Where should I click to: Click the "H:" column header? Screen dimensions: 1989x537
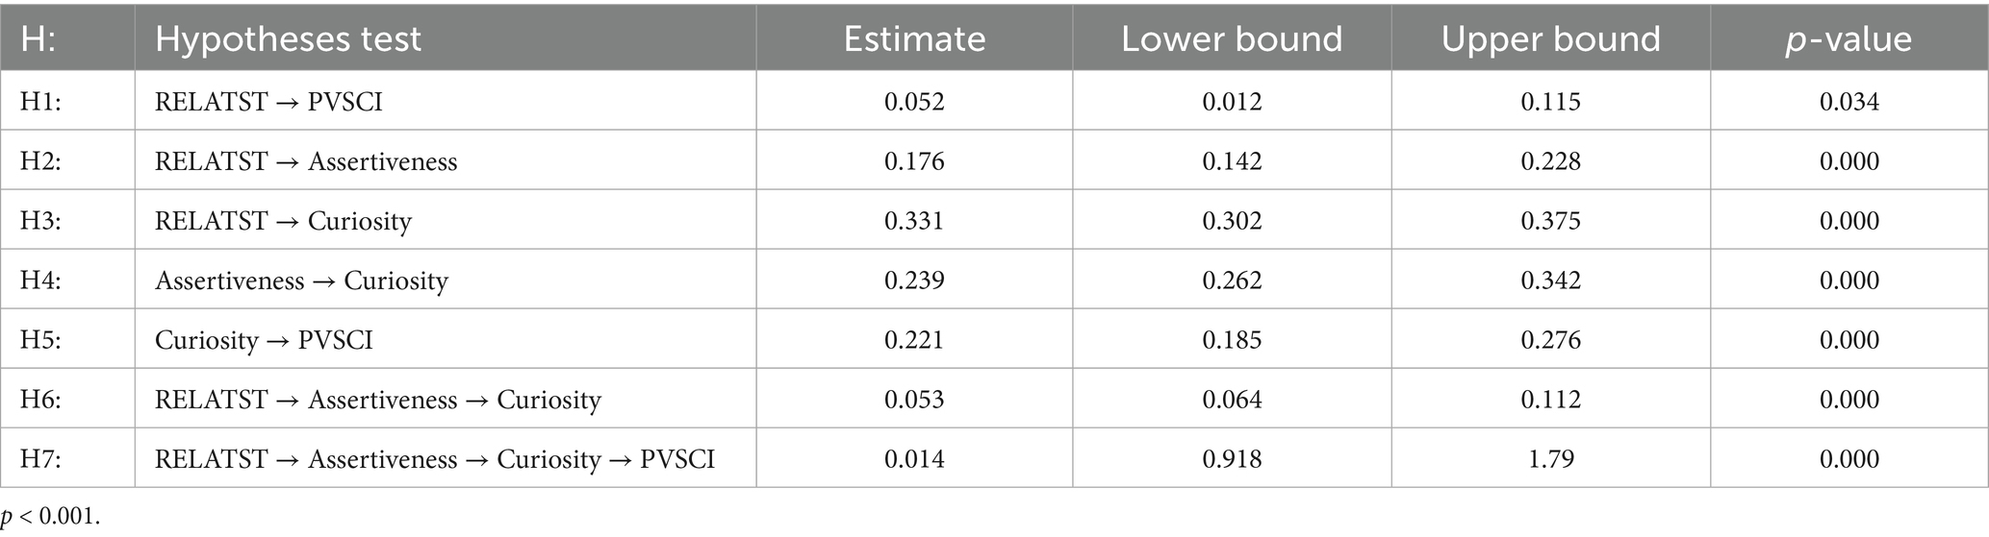pos(42,38)
